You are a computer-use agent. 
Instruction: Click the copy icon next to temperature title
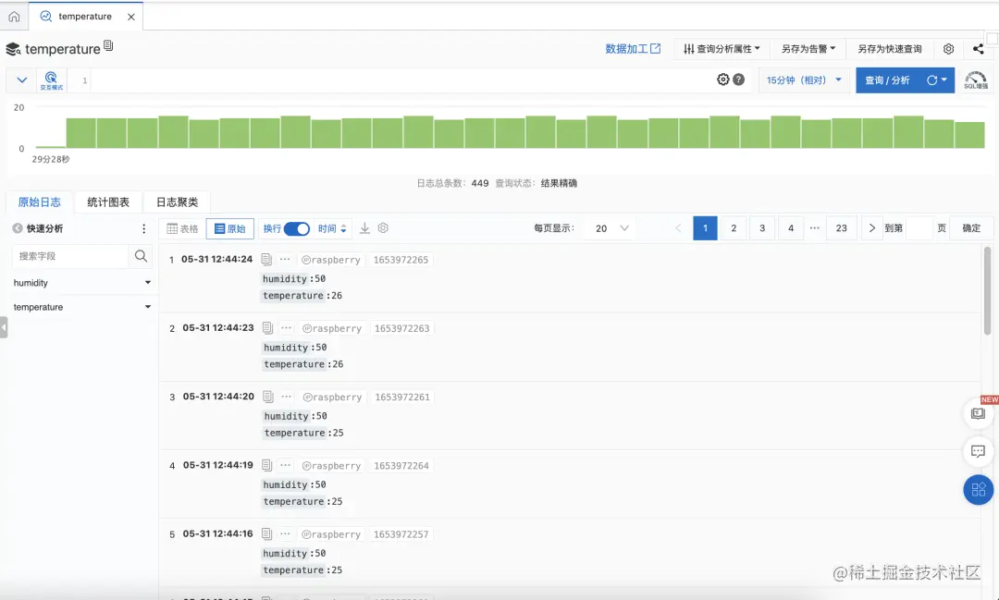click(x=109, y=48)
